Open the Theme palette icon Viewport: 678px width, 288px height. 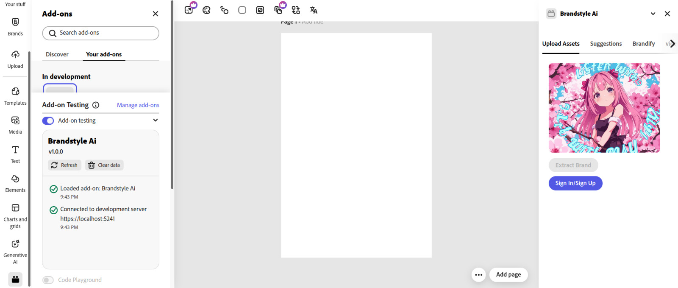(x=206, y=10)
